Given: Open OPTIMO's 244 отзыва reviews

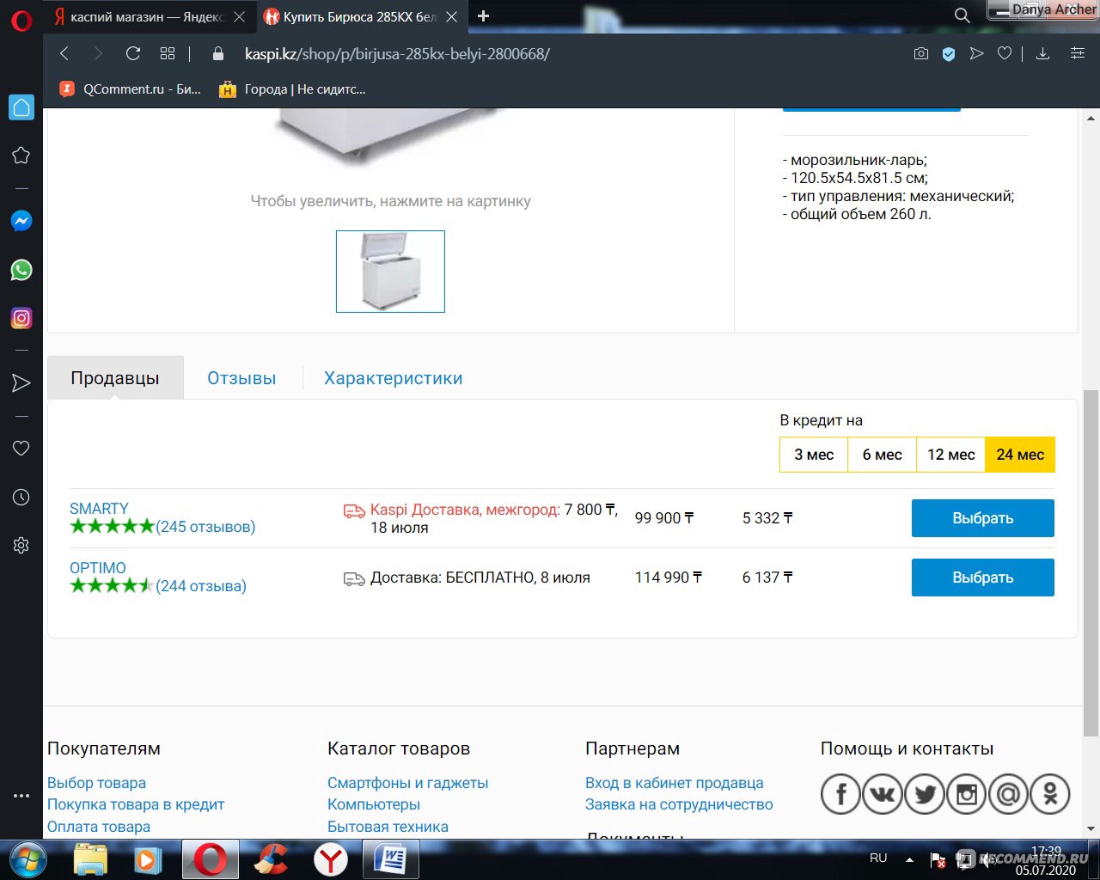Looking at the screenshot, I should click(x=201, y=586).
